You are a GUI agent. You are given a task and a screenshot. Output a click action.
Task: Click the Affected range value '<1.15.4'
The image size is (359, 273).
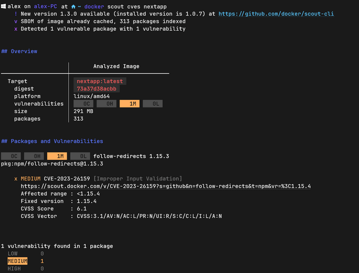88,194
